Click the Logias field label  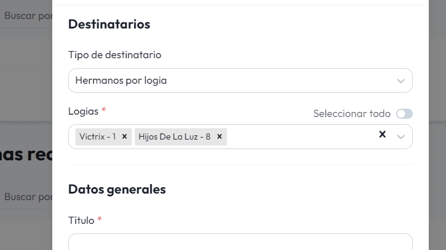pos(83,110)
